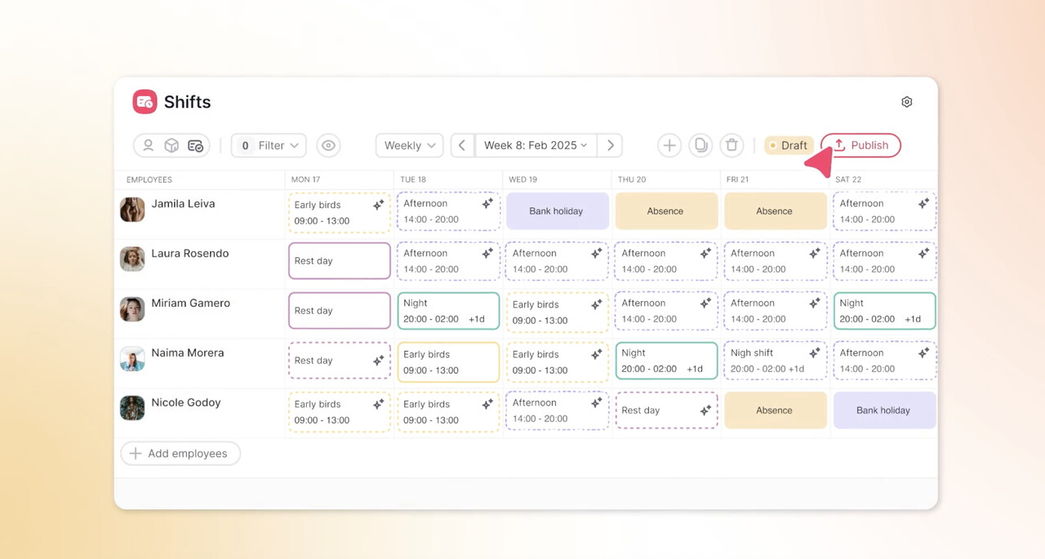Click sparkle icon on Jamila's Monday Early birds
Viewport: 1045px width, 559px height.
pyautogui.click(x=378, y=205)
